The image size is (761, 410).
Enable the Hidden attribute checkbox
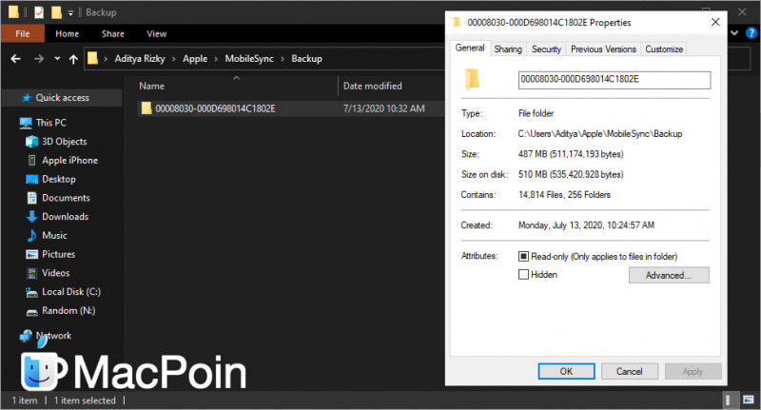[x=523, y=275]
